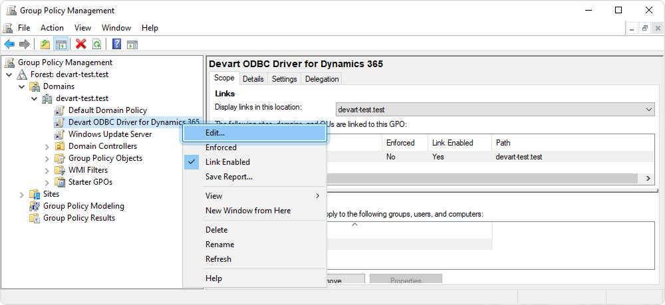Click the Default Domain Policy GPO icon
This screenshot has width=665, height=305.
[x=59, y=110]
